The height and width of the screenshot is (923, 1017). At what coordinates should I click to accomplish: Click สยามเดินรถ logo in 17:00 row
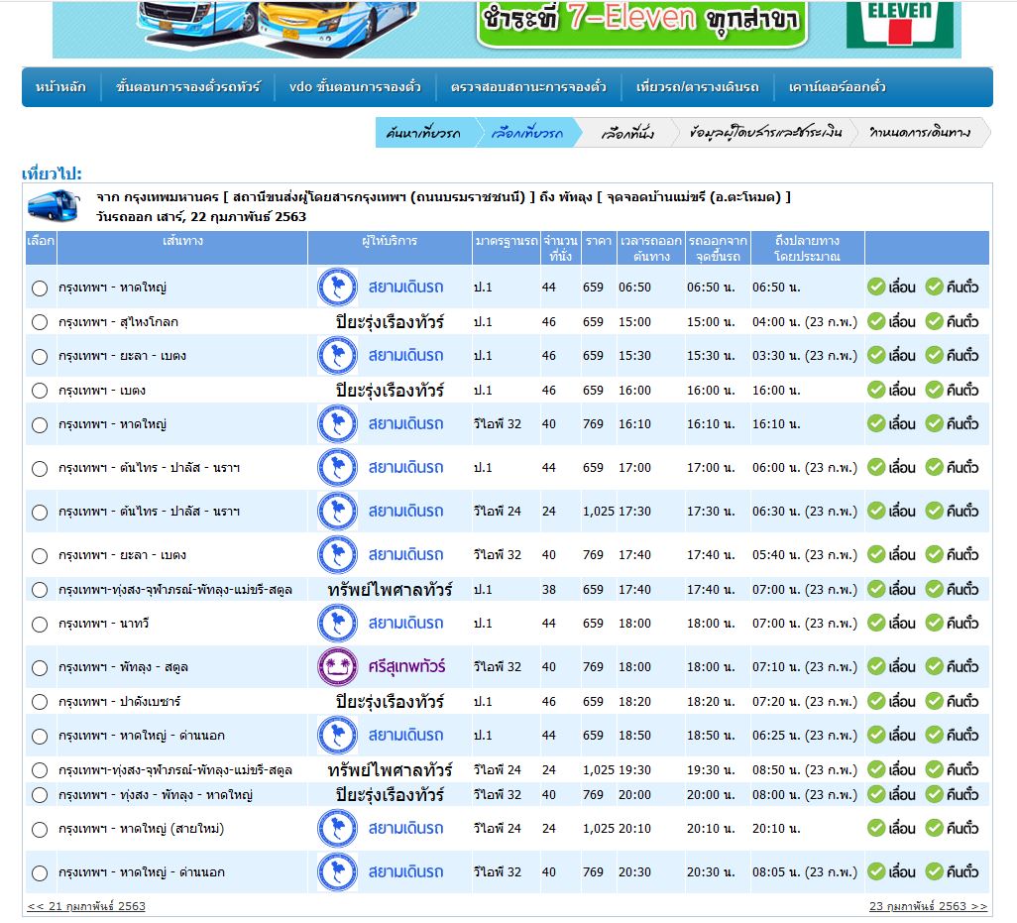337,467
